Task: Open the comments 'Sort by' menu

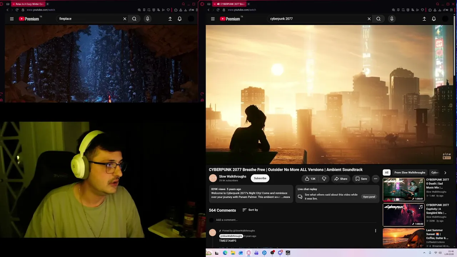Action: 250,210
